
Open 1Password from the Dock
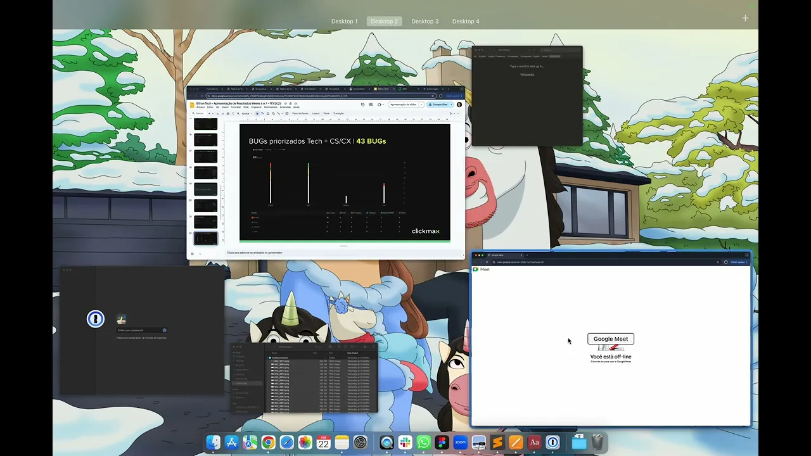[x=552, y=442]
